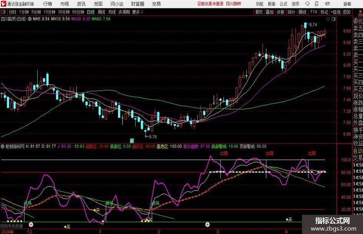Image resolution: width=363 pixels, height=234 pixels.
Task: Switch to the 60分钟 period tab
Action: tap(78, 12)
